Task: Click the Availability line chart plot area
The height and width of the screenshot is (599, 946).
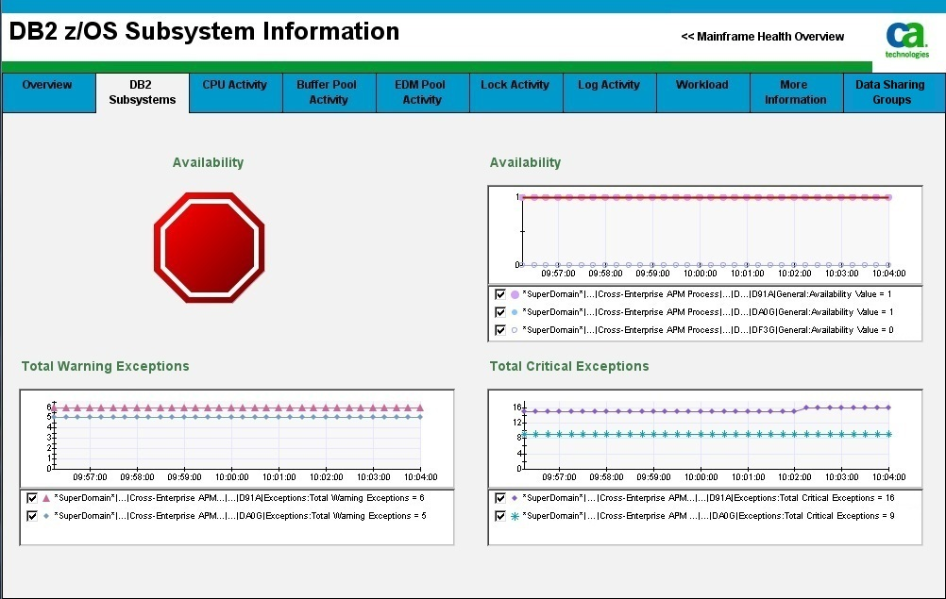Action: tap(705, 231)
